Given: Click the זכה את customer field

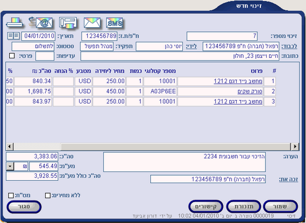Looking at the screenshot, I should pos(208,179).
